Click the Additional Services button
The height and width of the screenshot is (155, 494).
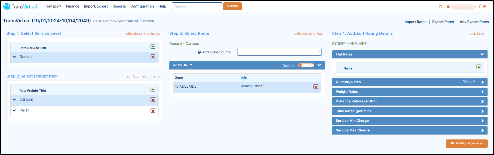[x=467, y=143]
